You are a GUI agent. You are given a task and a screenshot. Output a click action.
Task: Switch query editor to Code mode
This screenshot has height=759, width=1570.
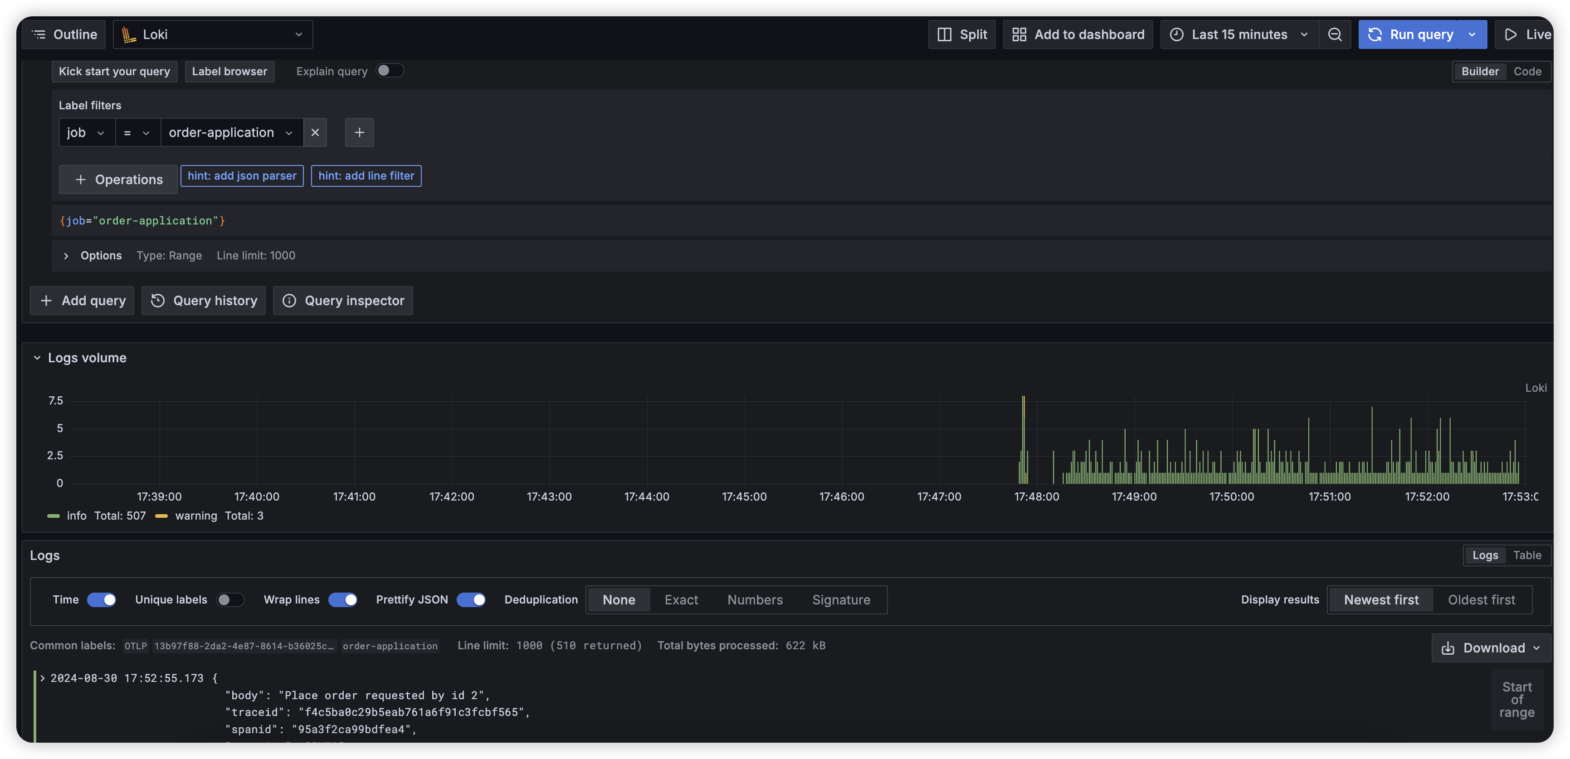point(1527,71)
